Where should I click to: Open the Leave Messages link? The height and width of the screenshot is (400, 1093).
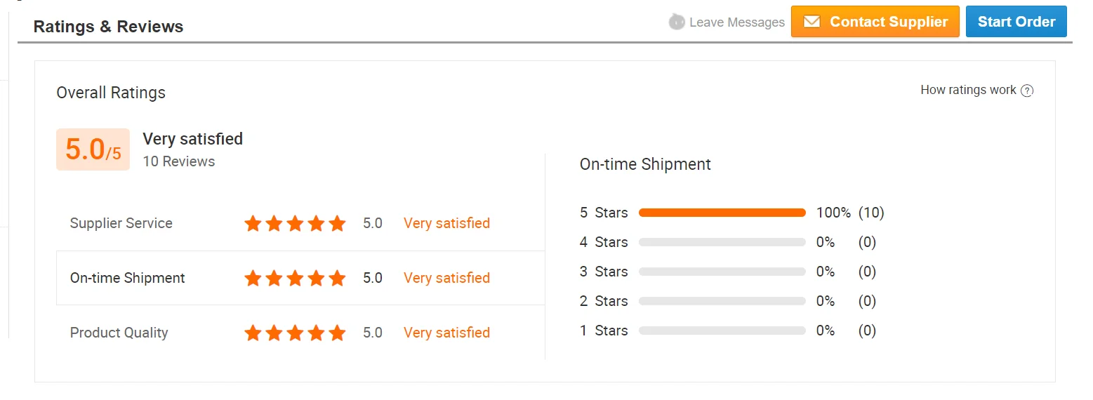736,22
